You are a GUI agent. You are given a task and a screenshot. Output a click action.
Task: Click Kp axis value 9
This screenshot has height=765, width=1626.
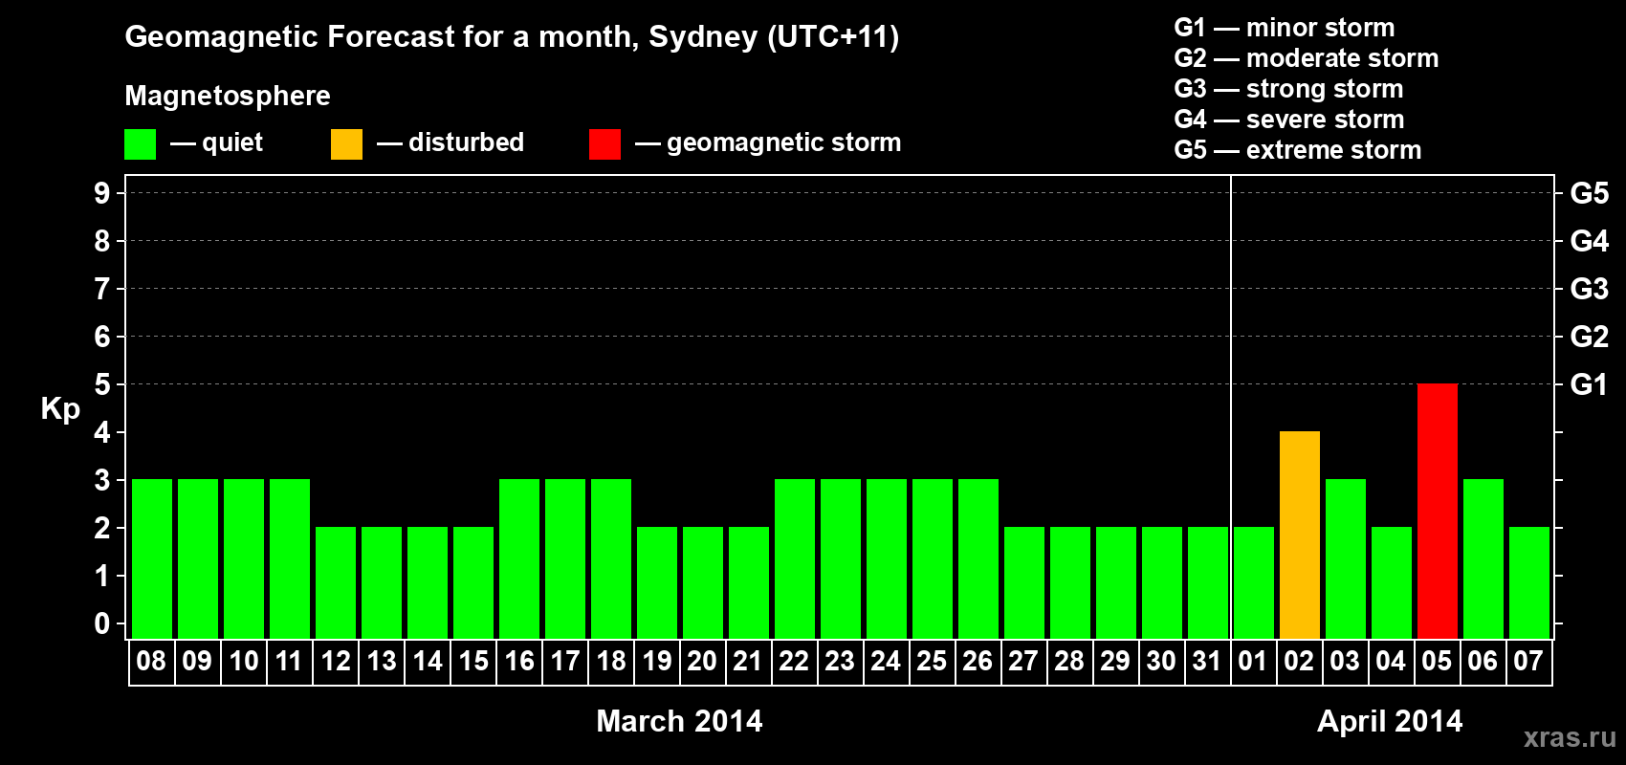[x=102, y=193]
